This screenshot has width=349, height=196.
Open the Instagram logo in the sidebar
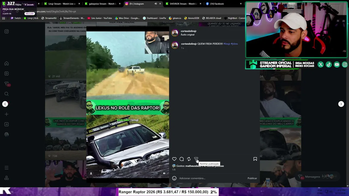click(7, 31)
